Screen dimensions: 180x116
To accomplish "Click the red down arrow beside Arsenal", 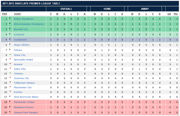I will [x=10, y=64].
